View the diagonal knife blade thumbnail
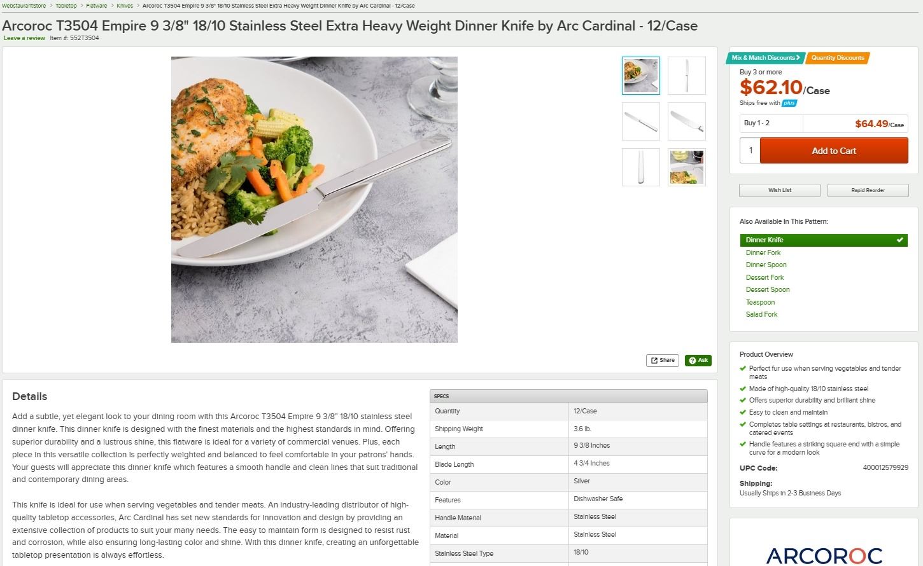The height and width of the screenshot is (566, 923). (x=687, y=121)
